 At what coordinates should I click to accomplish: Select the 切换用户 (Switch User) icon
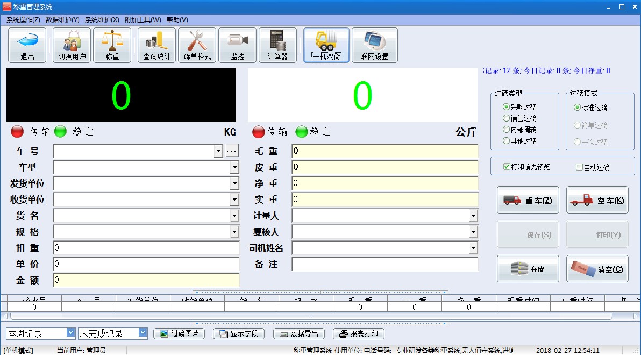coord(71,45)
